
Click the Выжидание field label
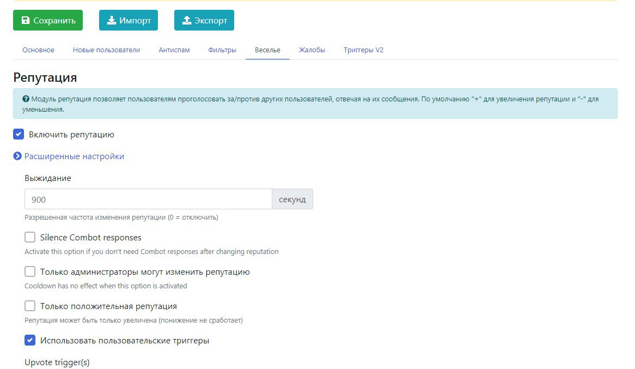[x=48, y=178]
